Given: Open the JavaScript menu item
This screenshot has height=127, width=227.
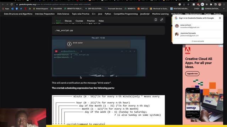Looking at the screenshot, I should click(145, 14).
